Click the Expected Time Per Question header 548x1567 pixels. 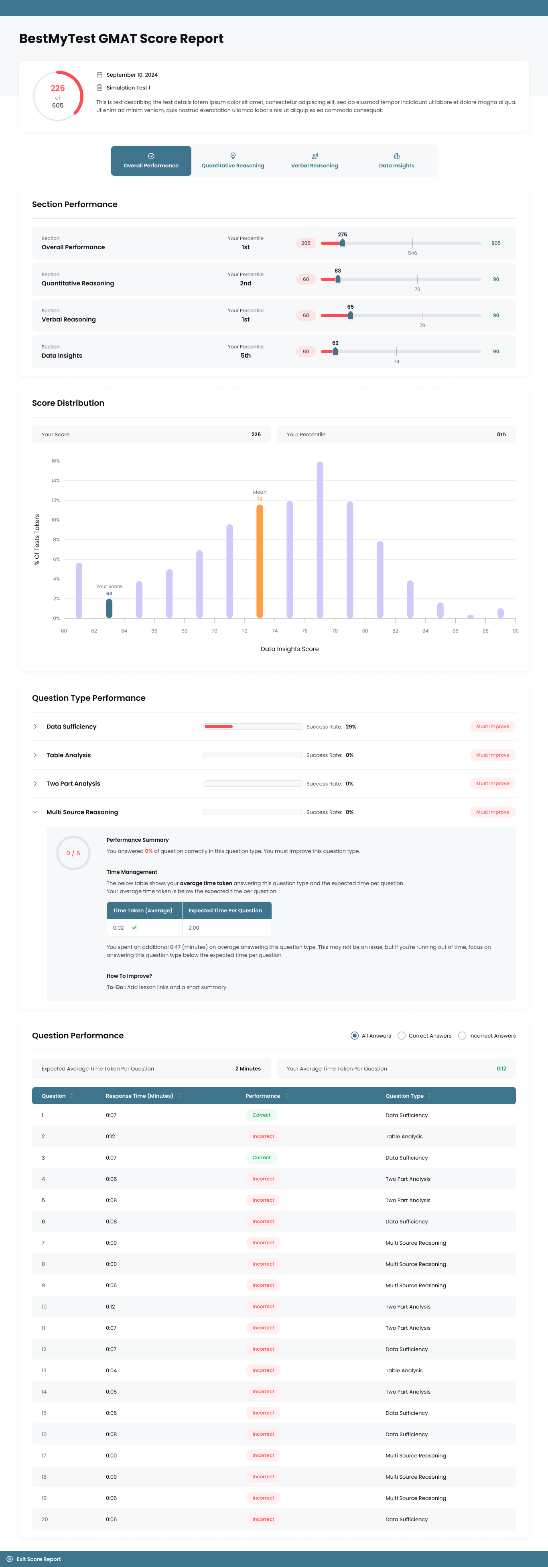[227, 910]
